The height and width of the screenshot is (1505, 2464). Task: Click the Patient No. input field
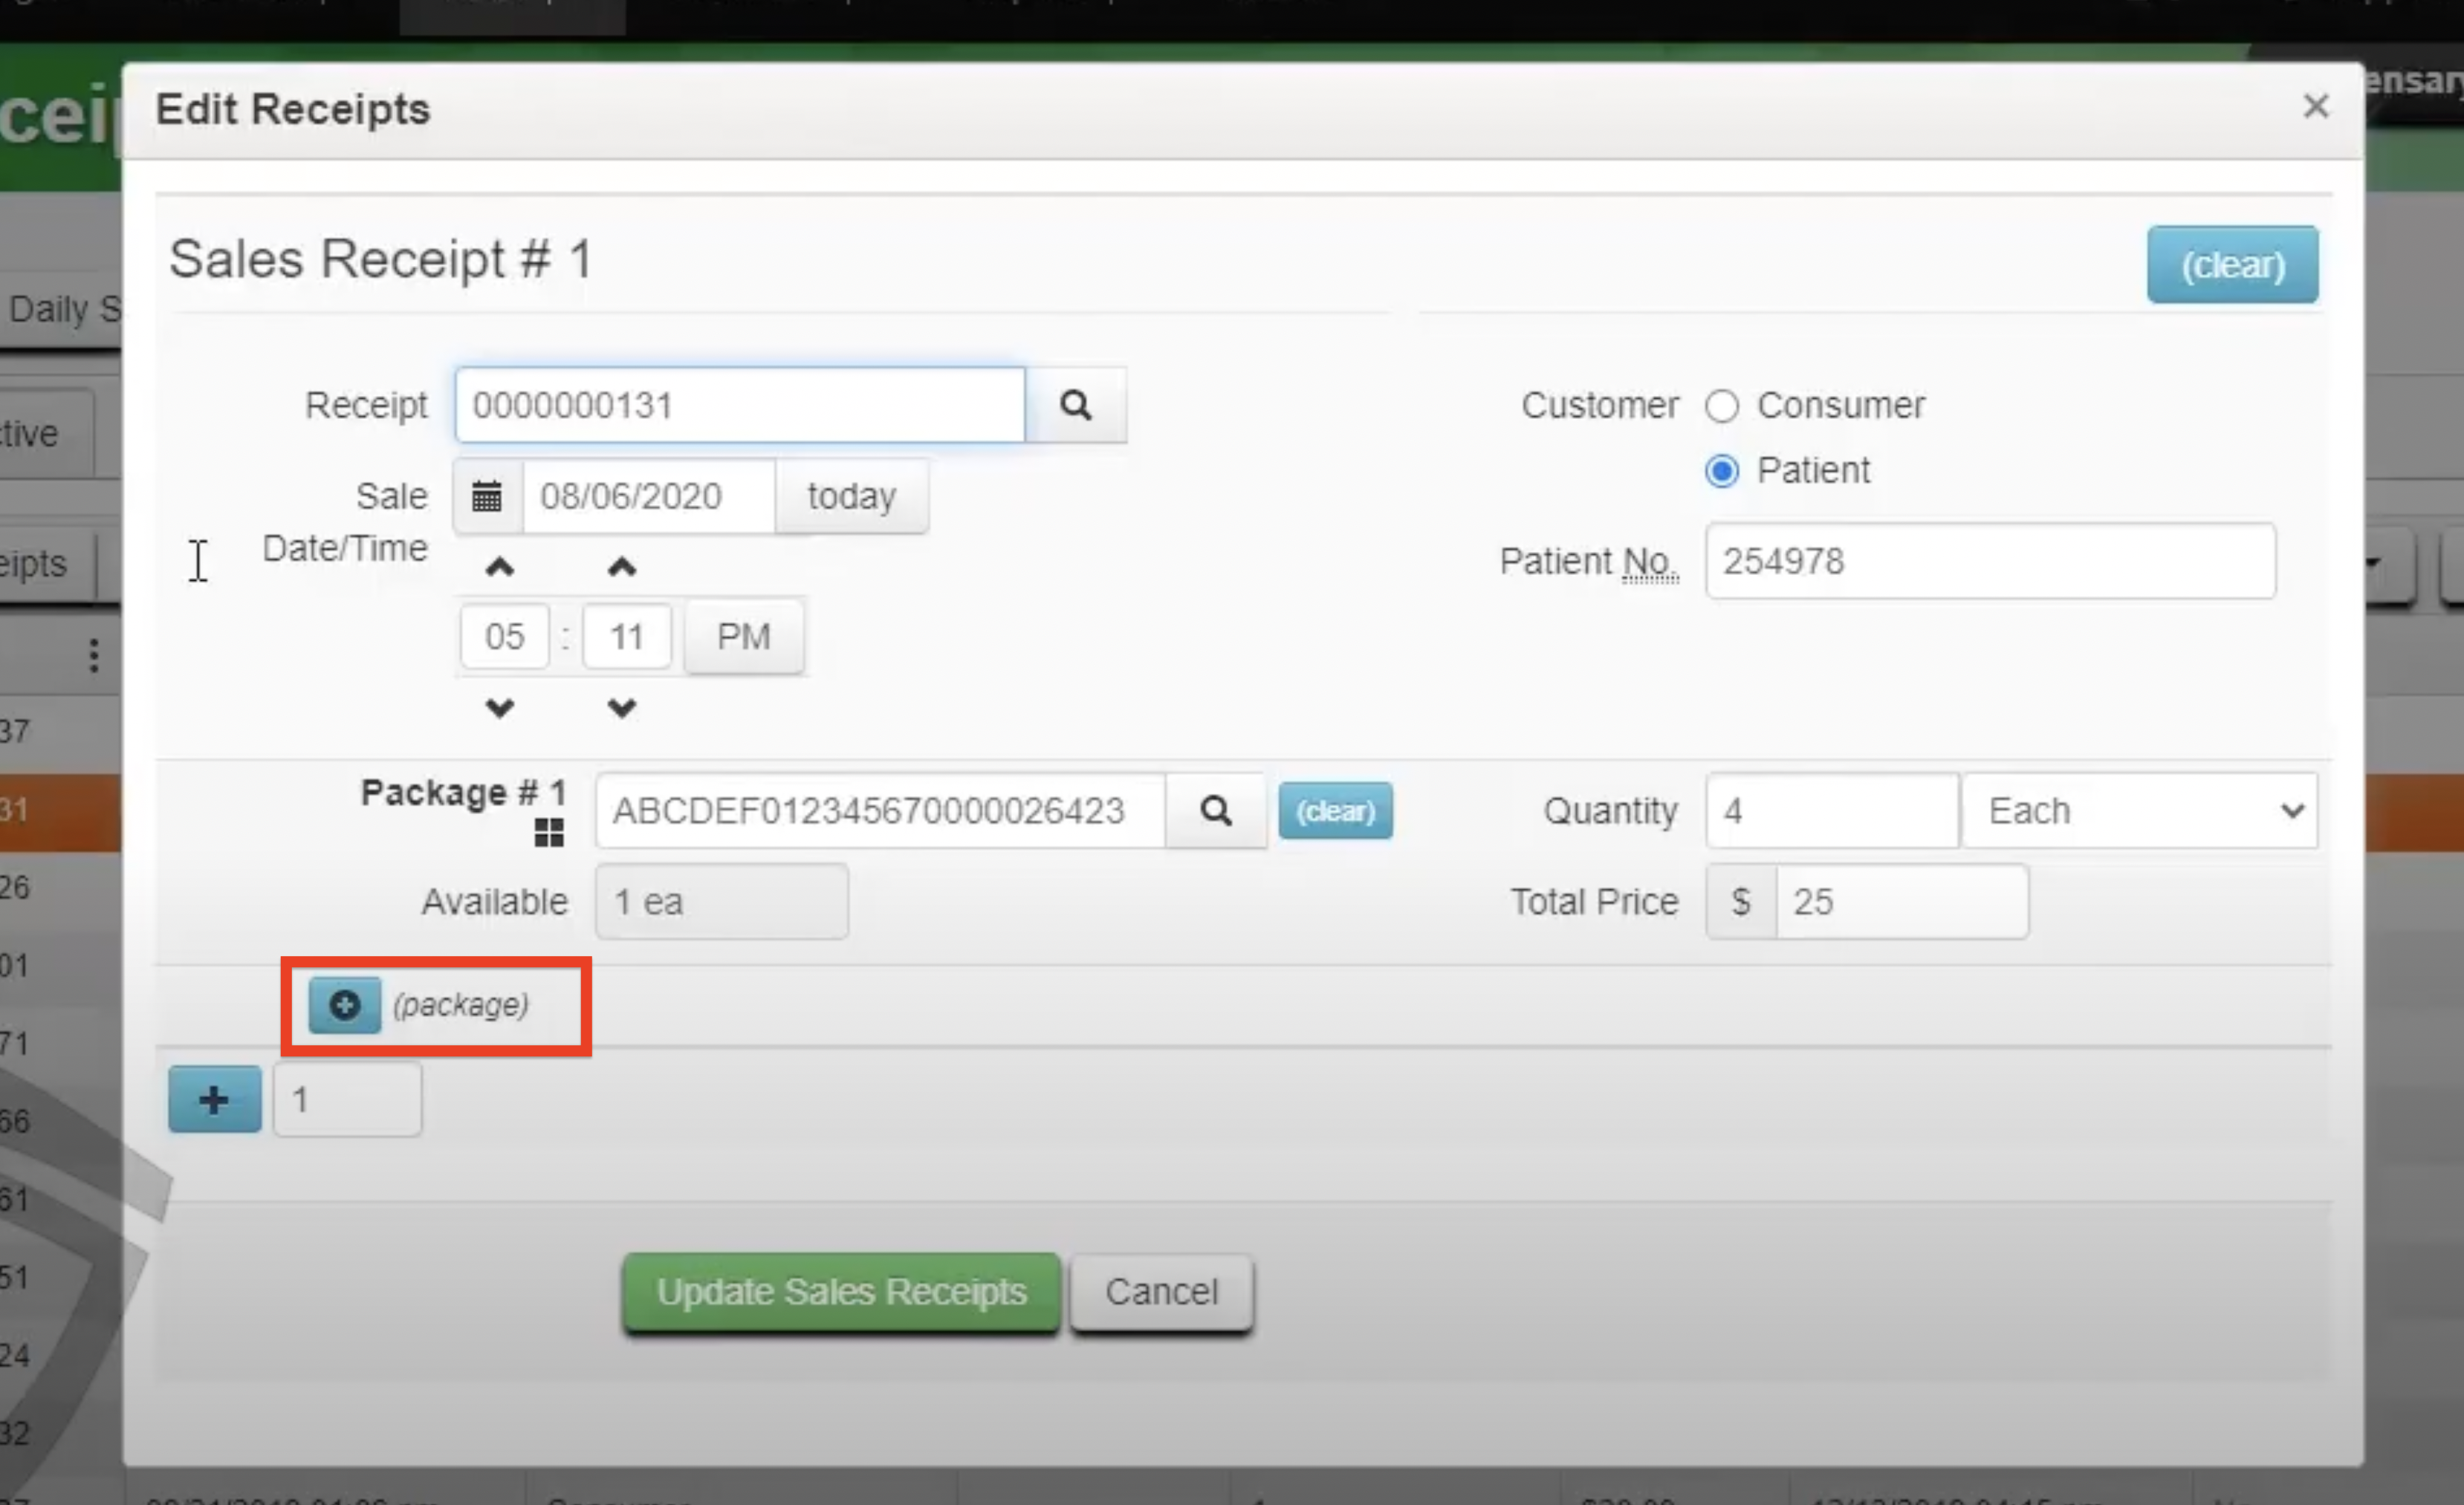click(1990, 561)
